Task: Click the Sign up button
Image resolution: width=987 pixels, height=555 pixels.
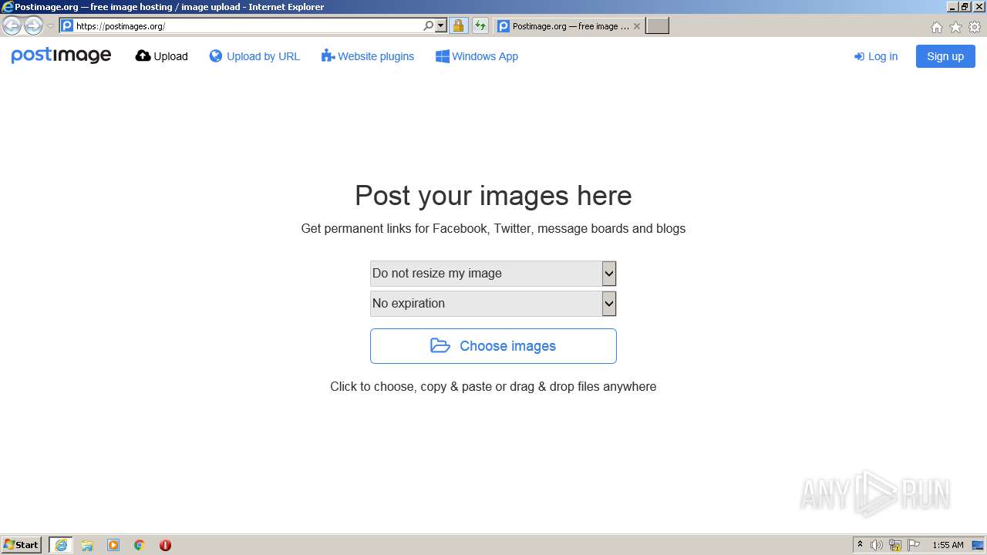Action: coord(945,56)
